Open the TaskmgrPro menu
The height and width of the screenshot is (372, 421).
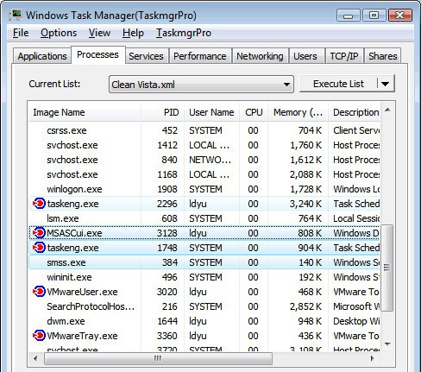(184, 33)
